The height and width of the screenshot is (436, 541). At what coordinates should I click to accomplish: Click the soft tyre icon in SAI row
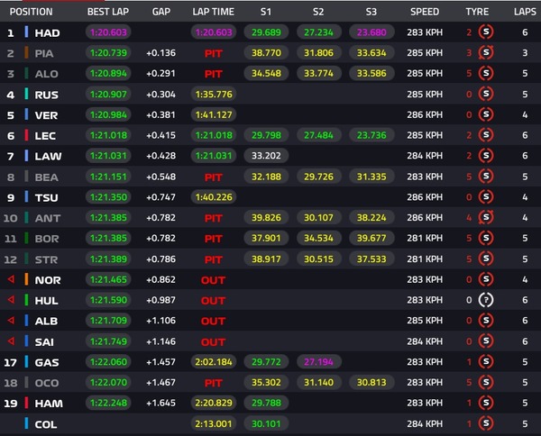[x=486, y=341]
